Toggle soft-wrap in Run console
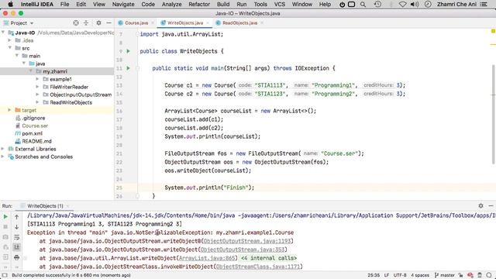The image size is (496, 279). (x=17, y=237)
